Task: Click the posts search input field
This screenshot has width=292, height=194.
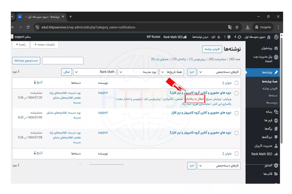Action: point(63,61)
